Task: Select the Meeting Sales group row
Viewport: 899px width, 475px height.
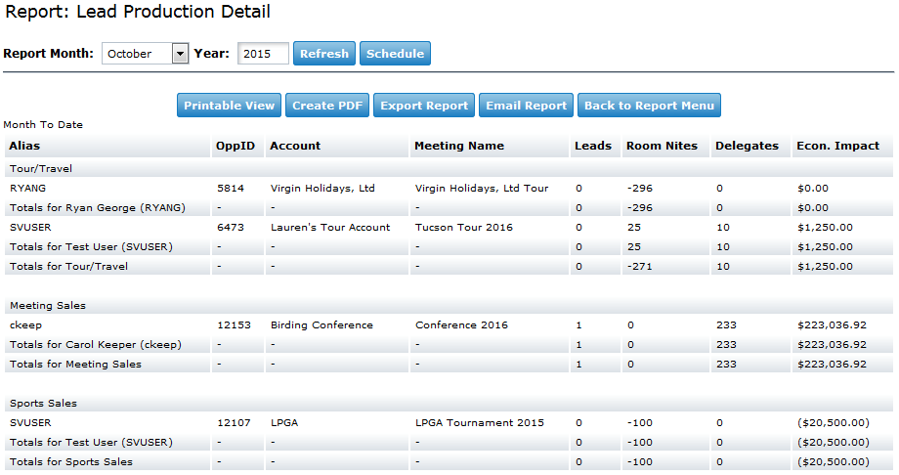Action: click(x=449, y=306)
